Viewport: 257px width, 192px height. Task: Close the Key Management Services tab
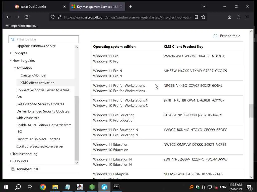[x=121, y=6]
